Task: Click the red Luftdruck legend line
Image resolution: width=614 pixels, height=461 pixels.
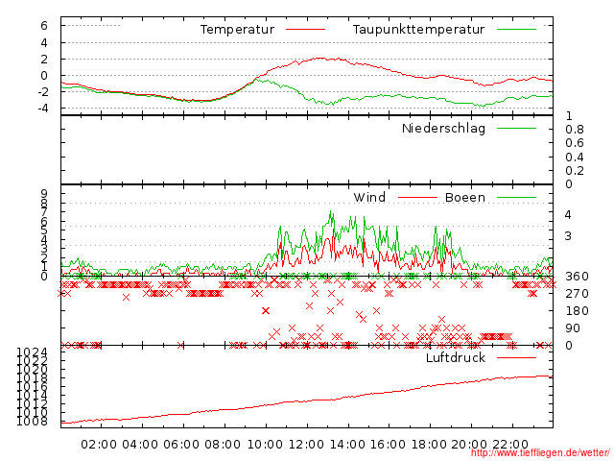Action: 516,357
